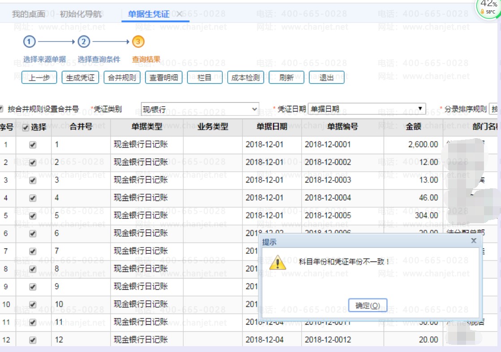Toggle 按合并规则设置合并号 checkbox
The height and width of the screenshot is (352, 501).
coord(1,109)
